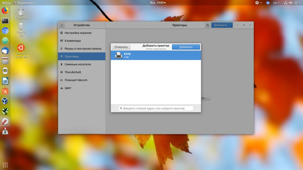Open the Settings tools dock icon
The image size is (303, 170).
(5, 121)
